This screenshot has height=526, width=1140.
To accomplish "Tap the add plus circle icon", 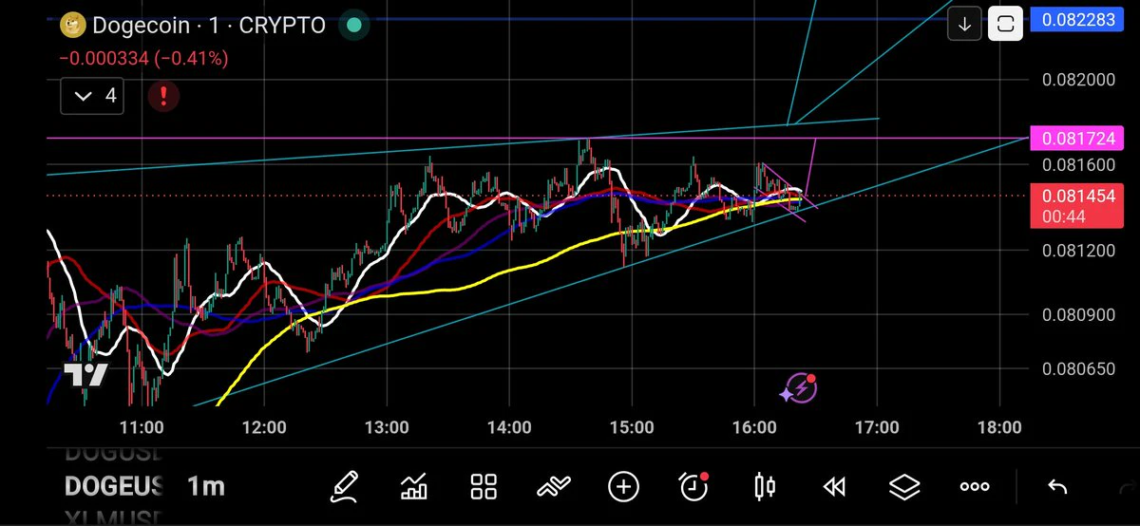I will coord(623,487).
